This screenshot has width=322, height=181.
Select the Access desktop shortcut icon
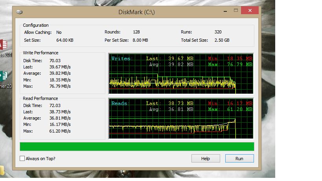pos(4,44)
